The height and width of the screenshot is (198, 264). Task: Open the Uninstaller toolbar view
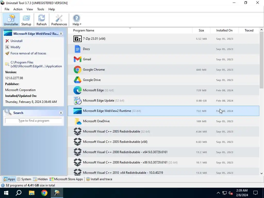[x=11, y=20]
